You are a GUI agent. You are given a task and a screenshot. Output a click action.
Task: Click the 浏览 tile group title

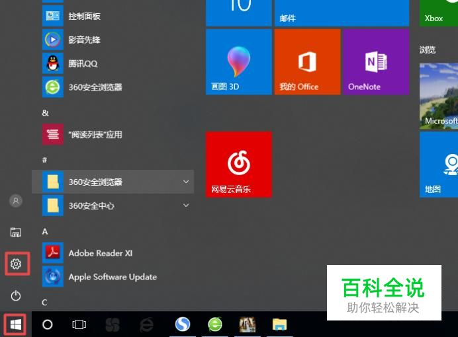(x=428, y=50)
